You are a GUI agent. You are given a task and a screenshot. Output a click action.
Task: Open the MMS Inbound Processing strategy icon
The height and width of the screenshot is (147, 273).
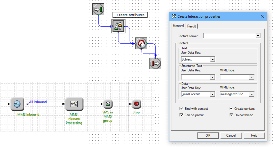click(x=74, y=104)
